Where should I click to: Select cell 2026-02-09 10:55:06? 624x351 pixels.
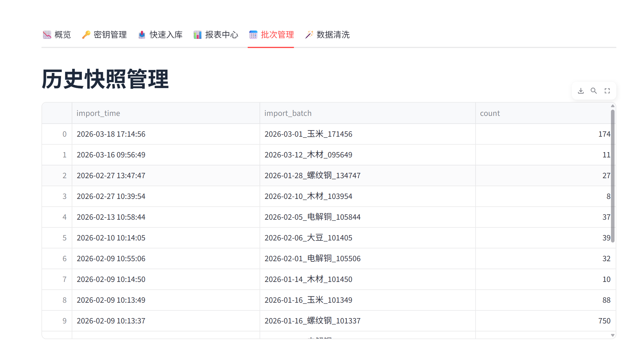(166, 259)
